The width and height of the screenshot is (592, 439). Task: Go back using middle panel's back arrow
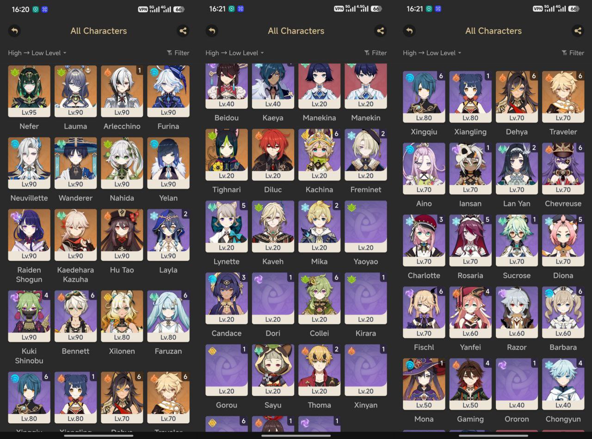point(212,31)
